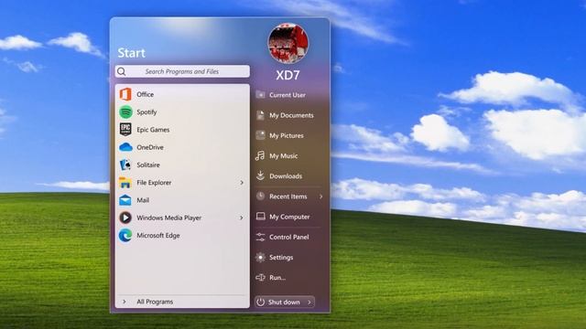
Task: Open the Shut down options arrow
Action: tap(309, 302)
